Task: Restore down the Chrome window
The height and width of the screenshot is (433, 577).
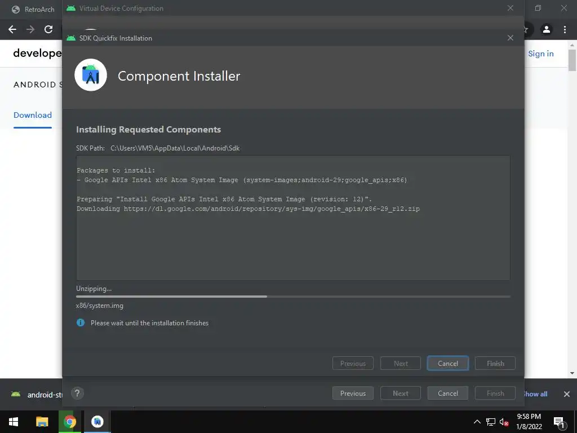Action: coord(538,8)
